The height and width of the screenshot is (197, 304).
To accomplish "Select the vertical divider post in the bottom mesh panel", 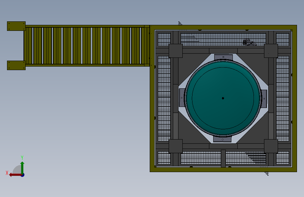I will click(223, 158).
